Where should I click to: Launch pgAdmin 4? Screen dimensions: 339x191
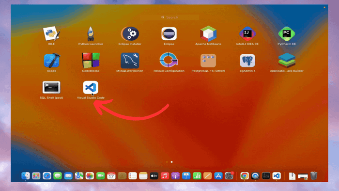click(x=247, y=61)
